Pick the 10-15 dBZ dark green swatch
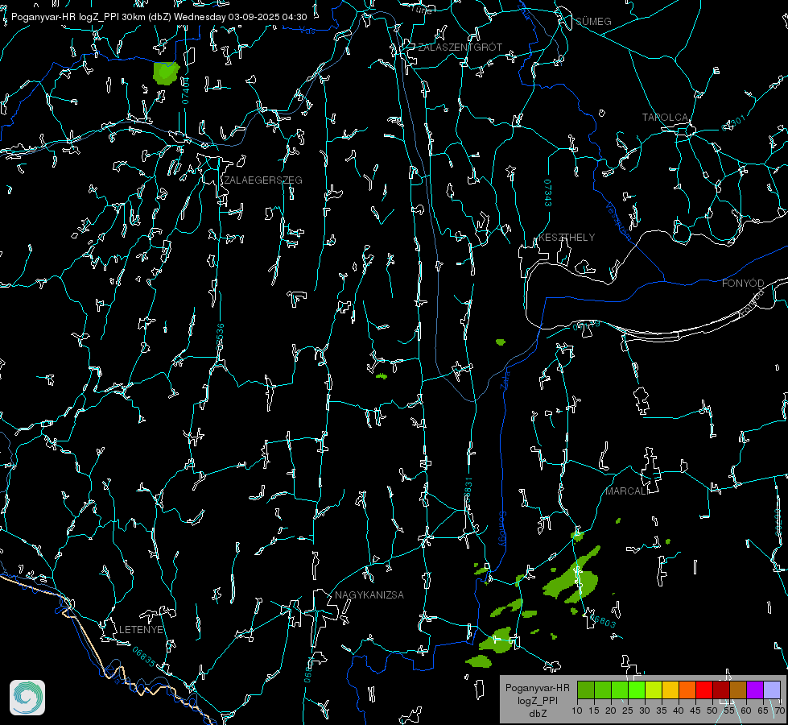Image resolution: width=788 pixels, height=725 pixels. coord(586,690)
